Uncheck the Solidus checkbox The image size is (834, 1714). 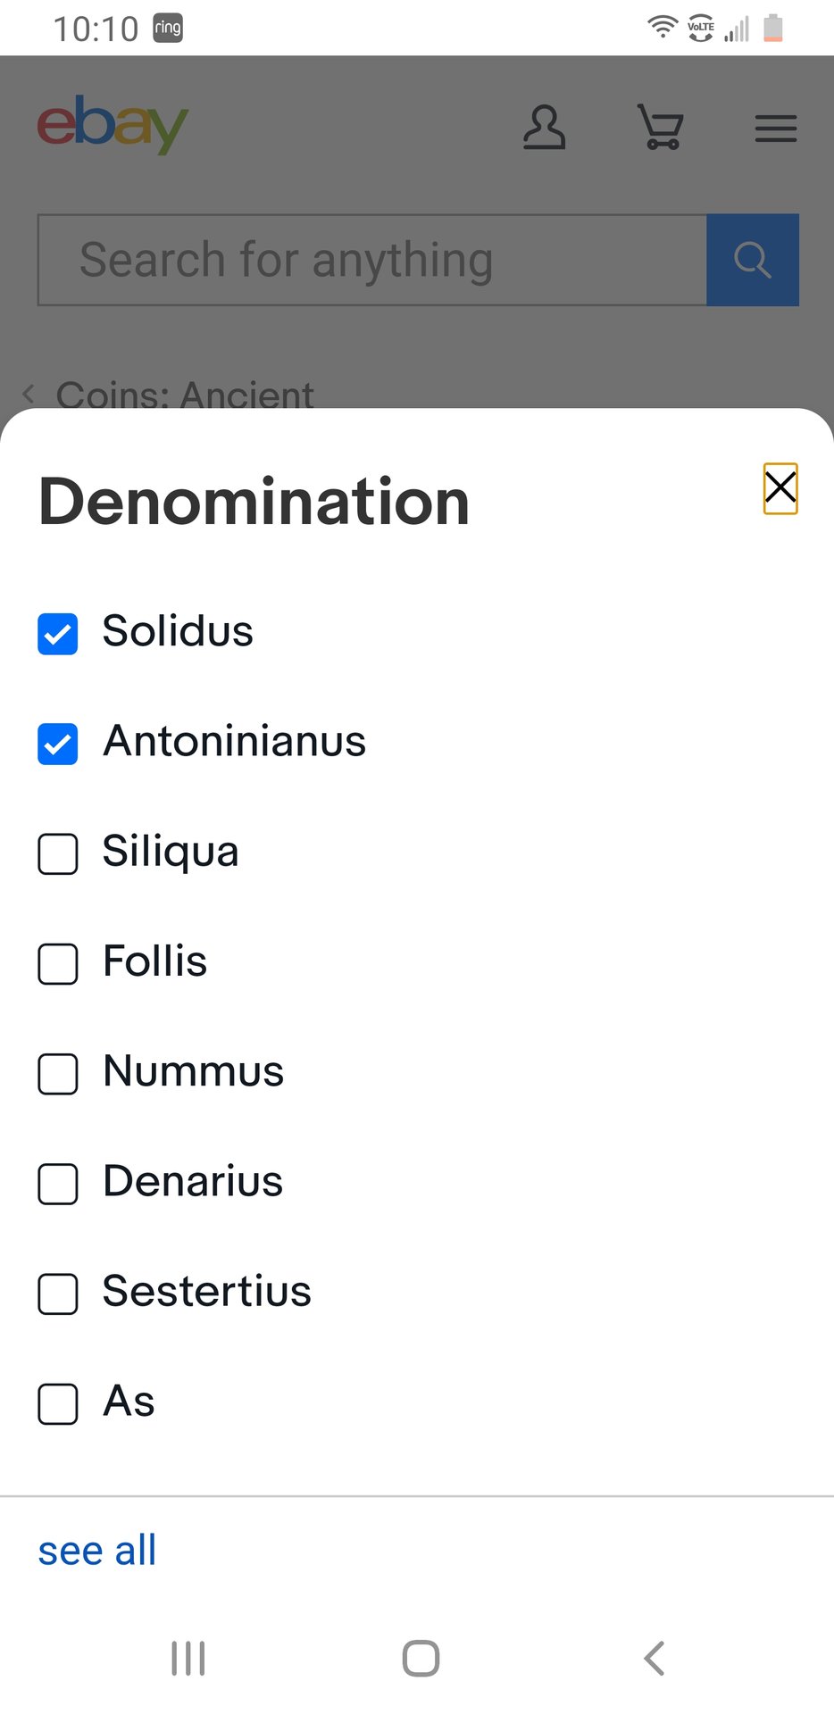point(58,634)
